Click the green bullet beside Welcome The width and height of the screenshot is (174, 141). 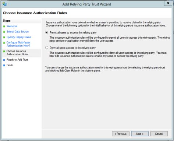click(x=4, y=27)
